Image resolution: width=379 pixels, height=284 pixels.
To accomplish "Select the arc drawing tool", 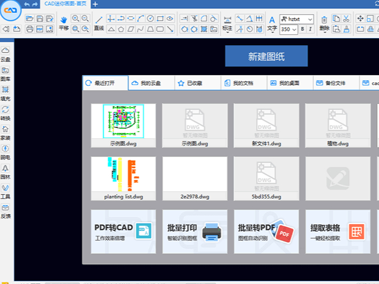I will click(140, 18).
